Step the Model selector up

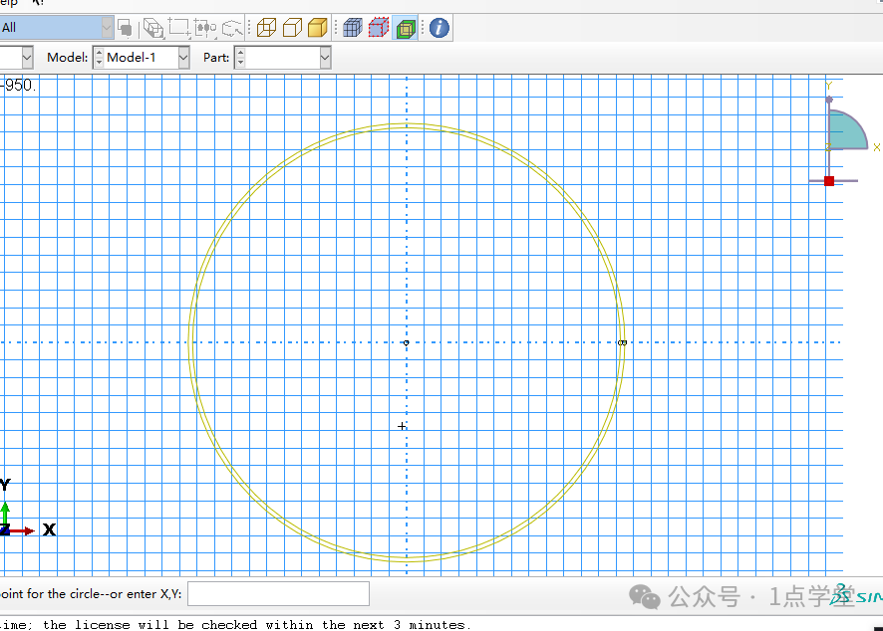coord(99,53)
